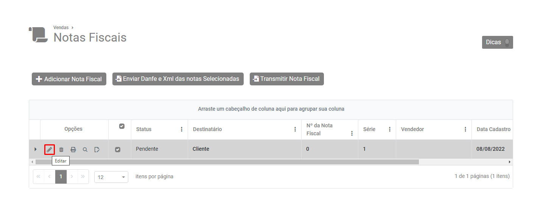Click the Editar pencil icon
Viewport: 543px width, 204px height.
click(x=49, y=150)
